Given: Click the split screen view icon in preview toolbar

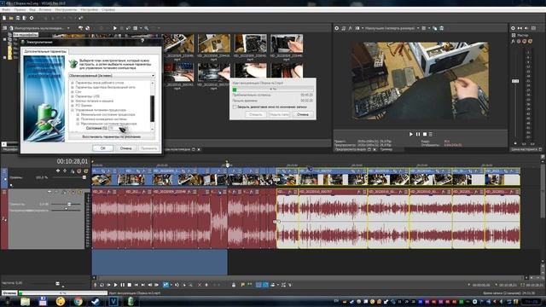Looking at the screenshot, I should pyautogui.click(x=357, y=28).
